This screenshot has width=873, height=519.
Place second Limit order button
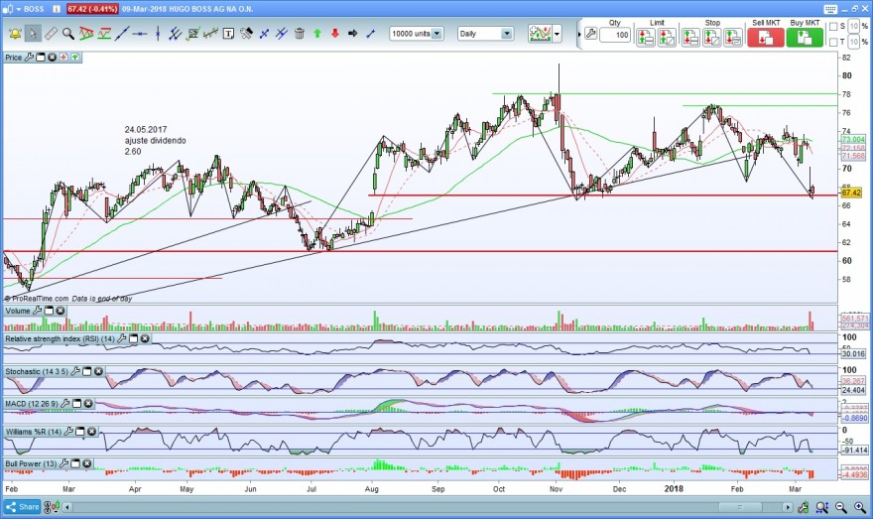pyautogui.click(x=667, y=38)
